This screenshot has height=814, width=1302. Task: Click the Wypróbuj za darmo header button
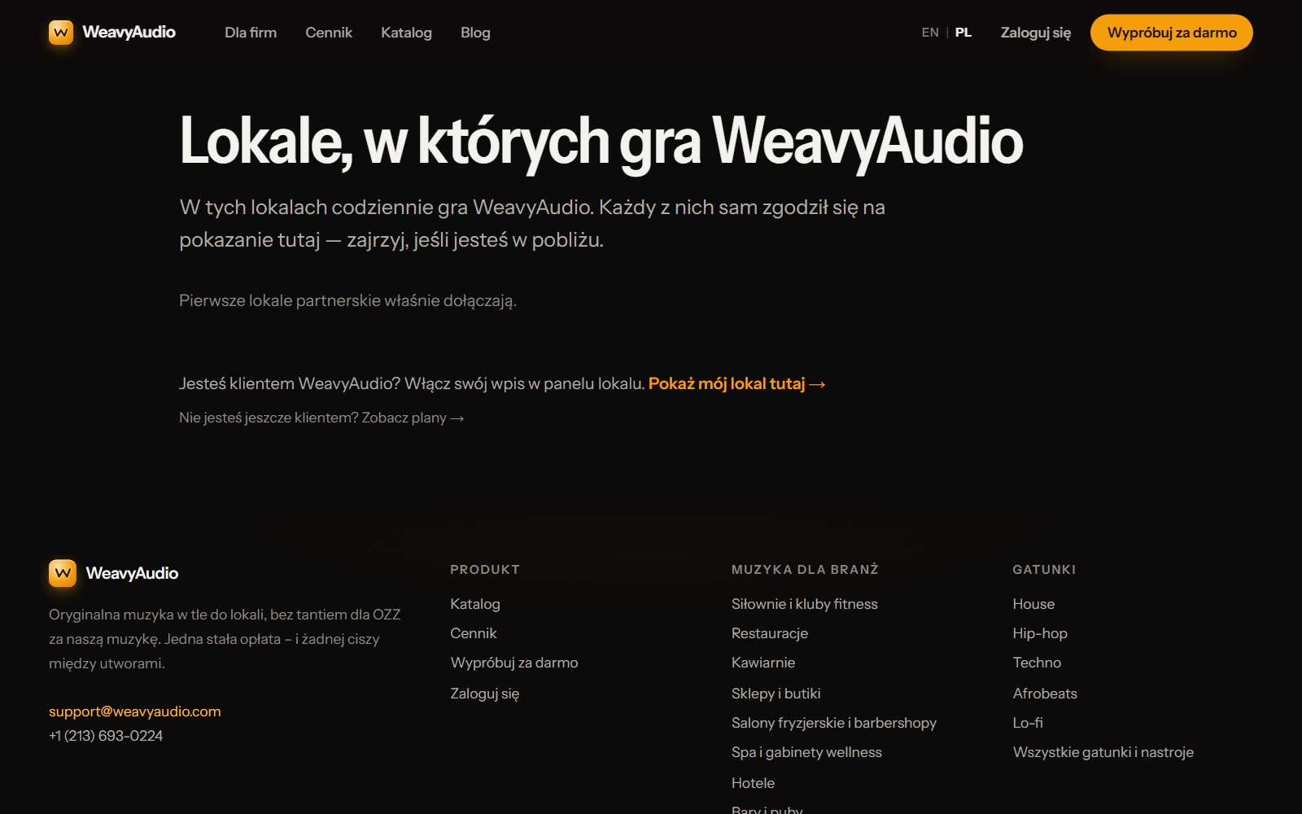[x=1172, y=33]
